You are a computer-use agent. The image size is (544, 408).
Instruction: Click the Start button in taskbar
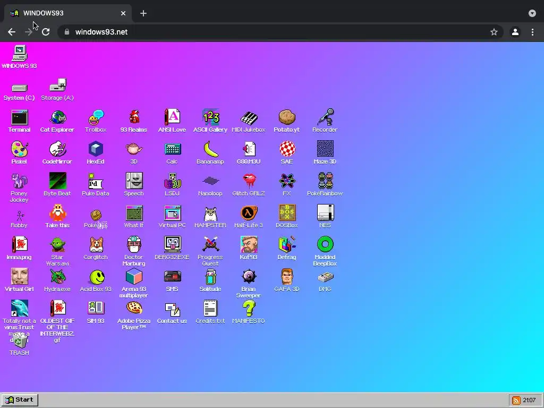20,399
